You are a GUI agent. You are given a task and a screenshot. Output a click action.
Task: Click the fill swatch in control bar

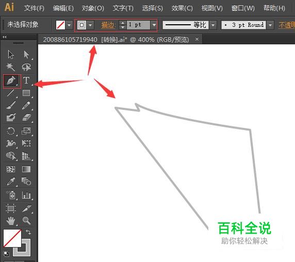tap(60, 25)
